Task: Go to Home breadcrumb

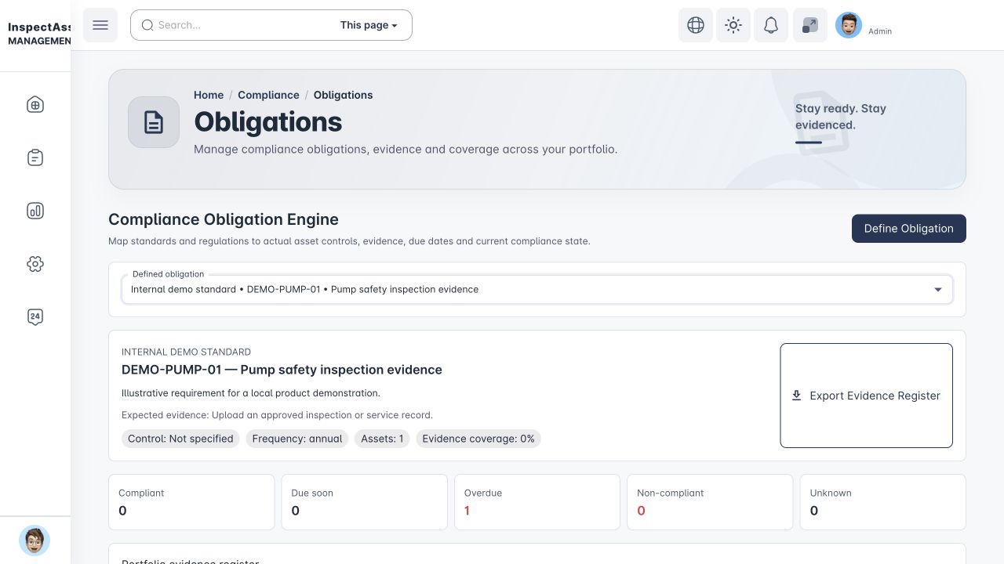Action: 209,95
